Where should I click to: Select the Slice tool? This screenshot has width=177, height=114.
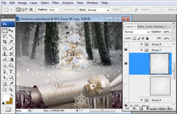pyautogui.click(x=11, y=41)
